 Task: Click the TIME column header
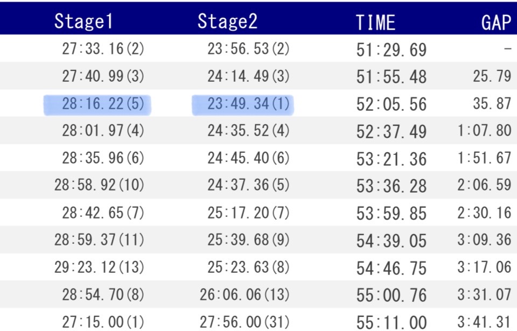pyautogui.click(x=375, y=23)
